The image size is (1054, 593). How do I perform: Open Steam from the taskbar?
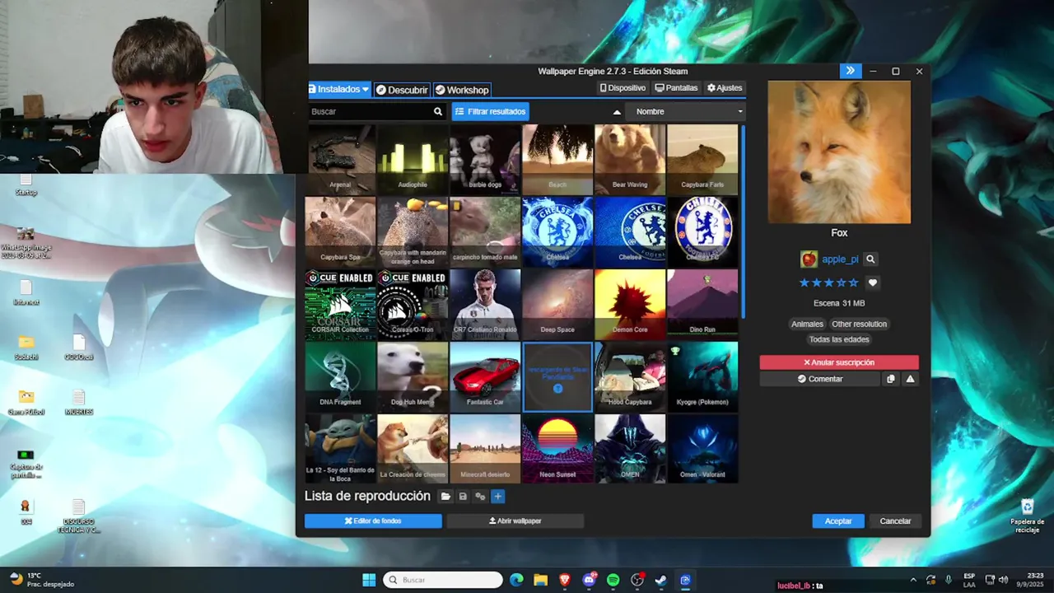[x=660, y=580]
